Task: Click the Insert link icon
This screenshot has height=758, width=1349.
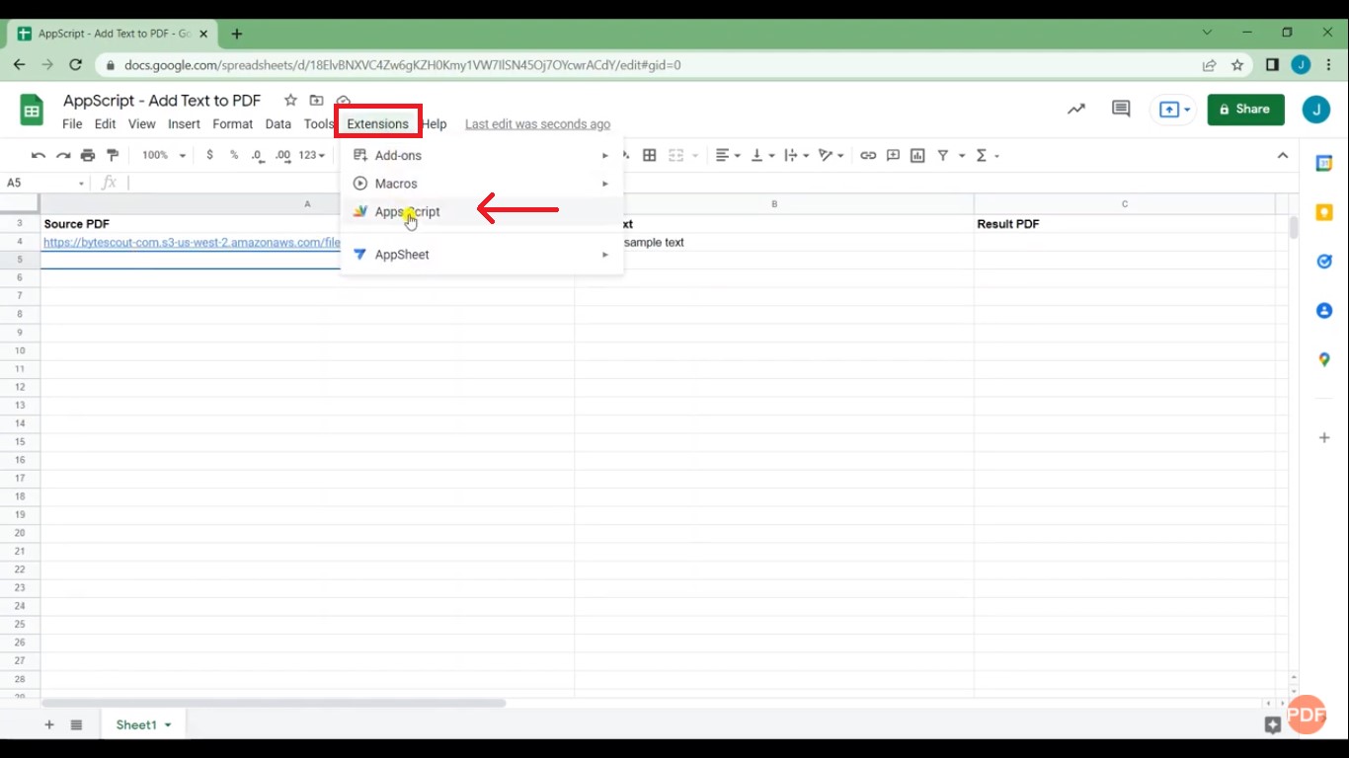Action: coord(868,155)
